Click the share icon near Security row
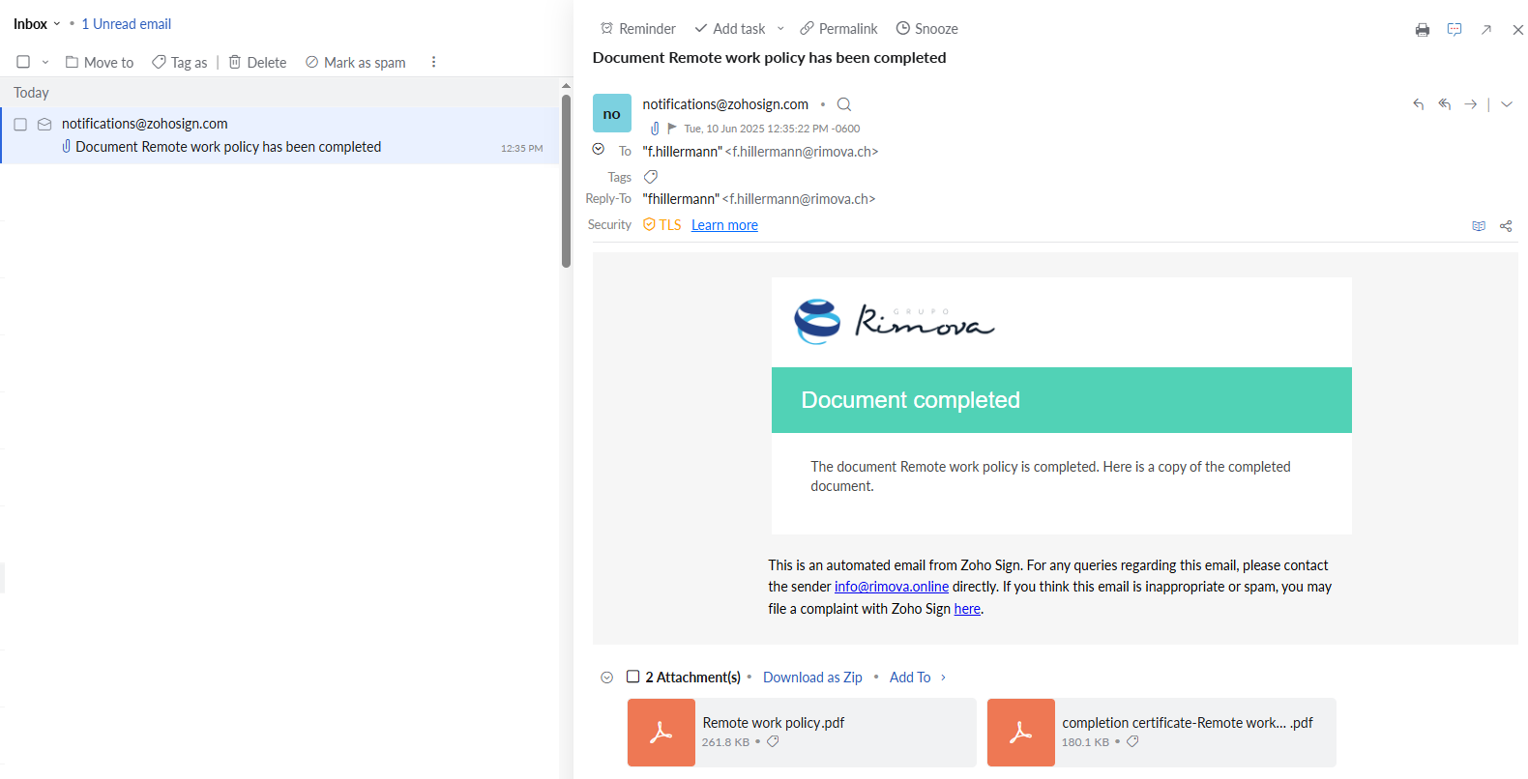 tap(1506, 226)
